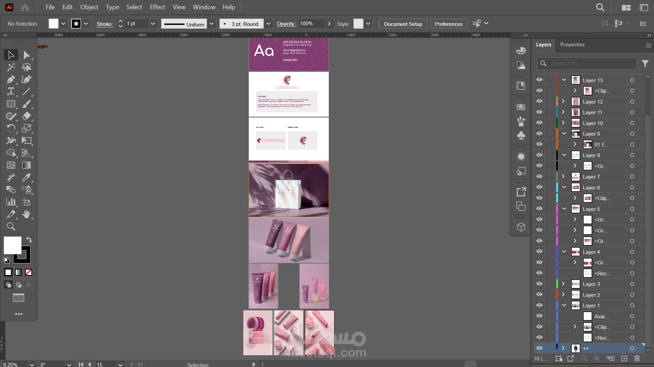Open the Symbols panel club icon
The width and height of the screenshot is (654, 367).
[x=521, y=136]
